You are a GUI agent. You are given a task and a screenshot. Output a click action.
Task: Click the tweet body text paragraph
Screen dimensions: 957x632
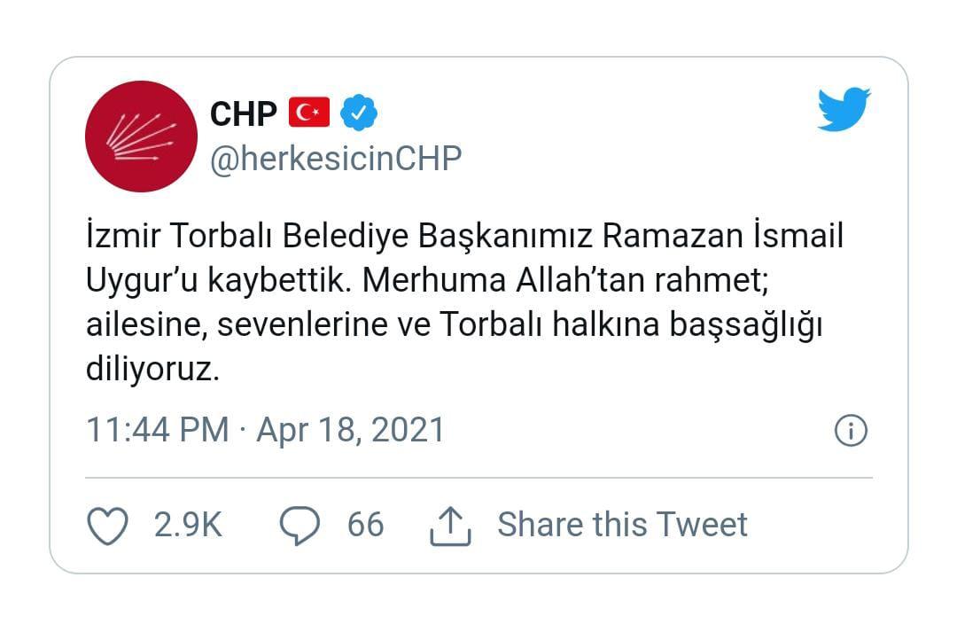click(x=464, y=302)
